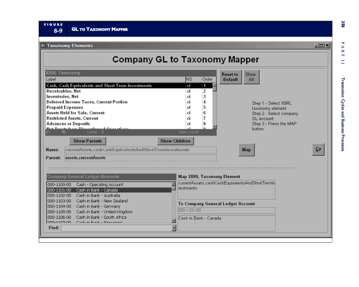Click the Parent text field
This screenshot has height=287, width=359.
140,158
